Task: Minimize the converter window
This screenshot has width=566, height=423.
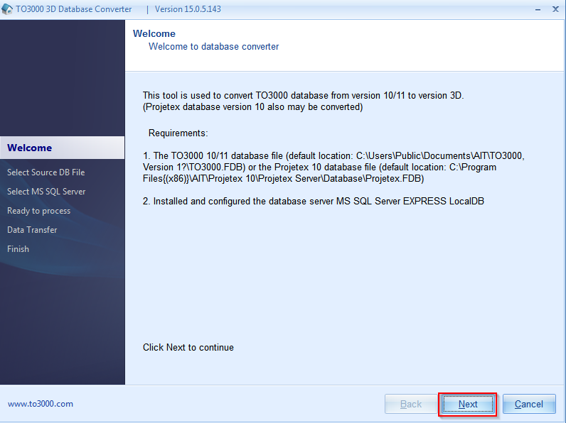Action: [538, 9]
